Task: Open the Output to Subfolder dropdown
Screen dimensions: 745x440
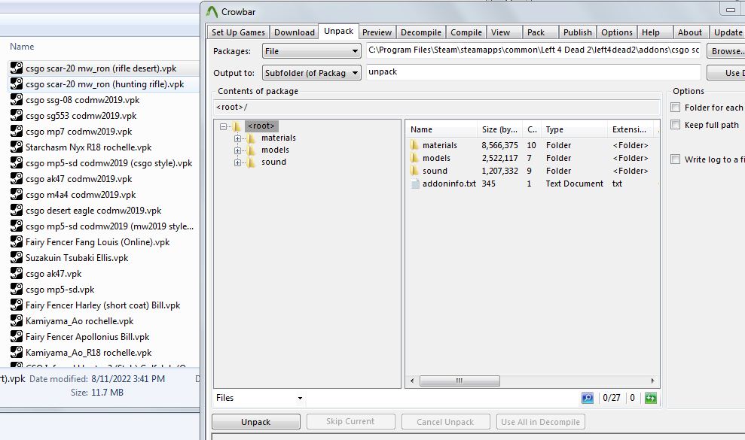Action: 312,73
